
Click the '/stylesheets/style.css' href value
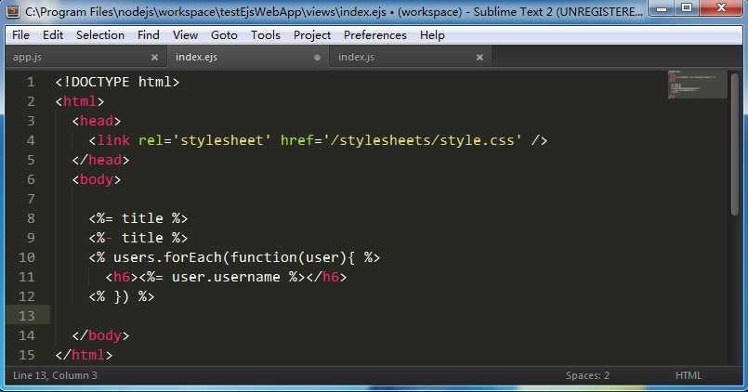(422, 140)
